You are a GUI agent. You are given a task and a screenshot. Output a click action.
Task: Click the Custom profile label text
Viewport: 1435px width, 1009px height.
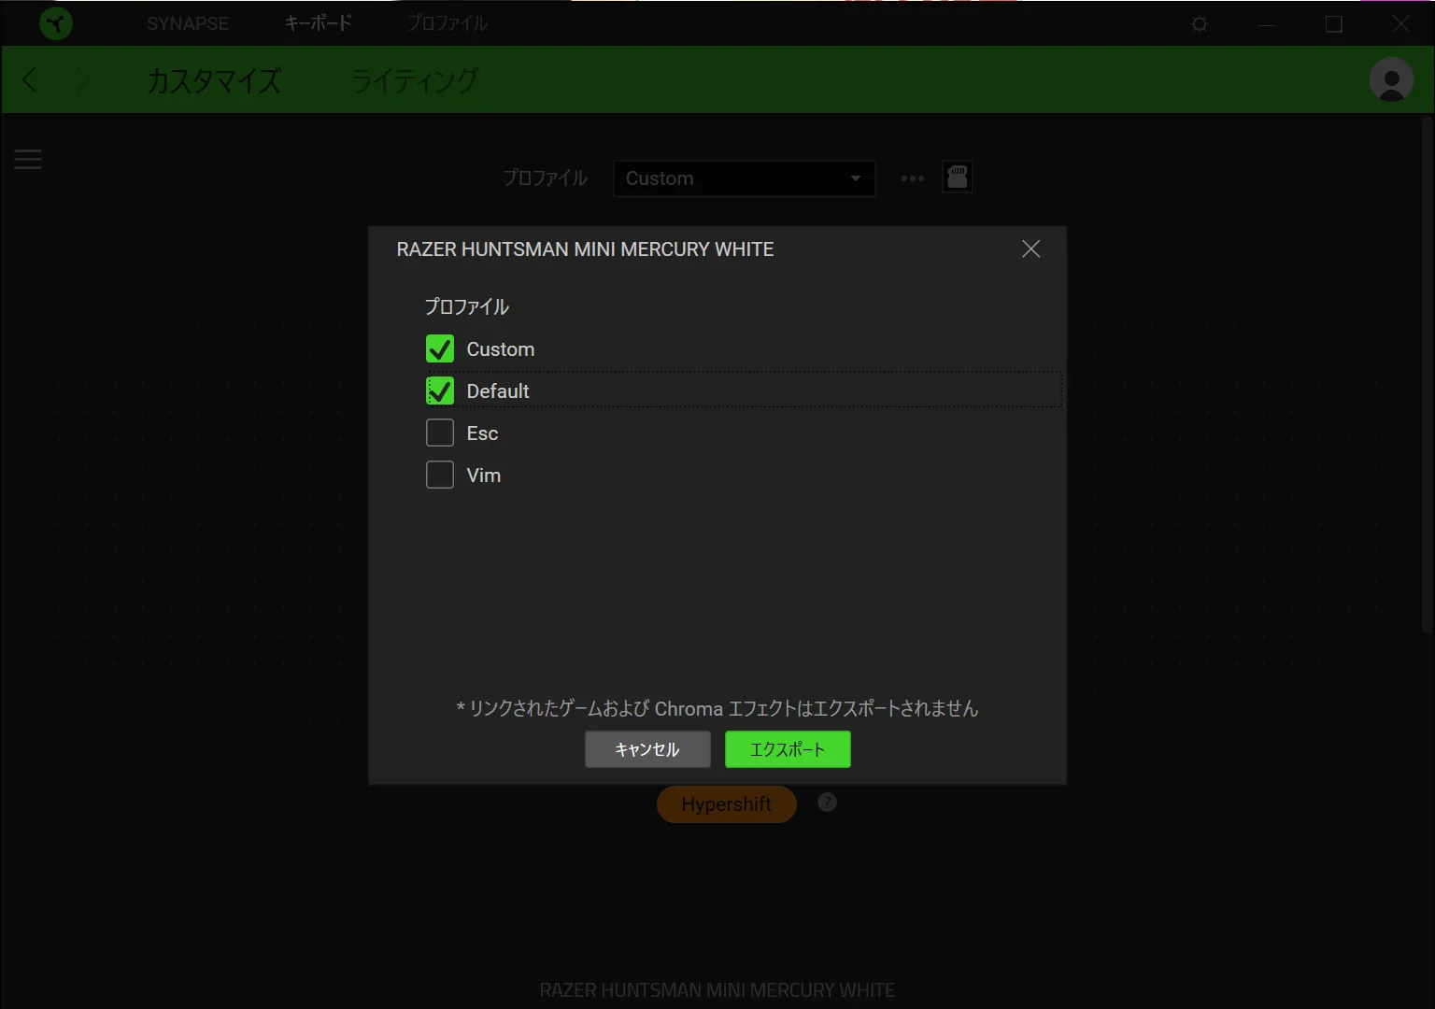[501, 349]
